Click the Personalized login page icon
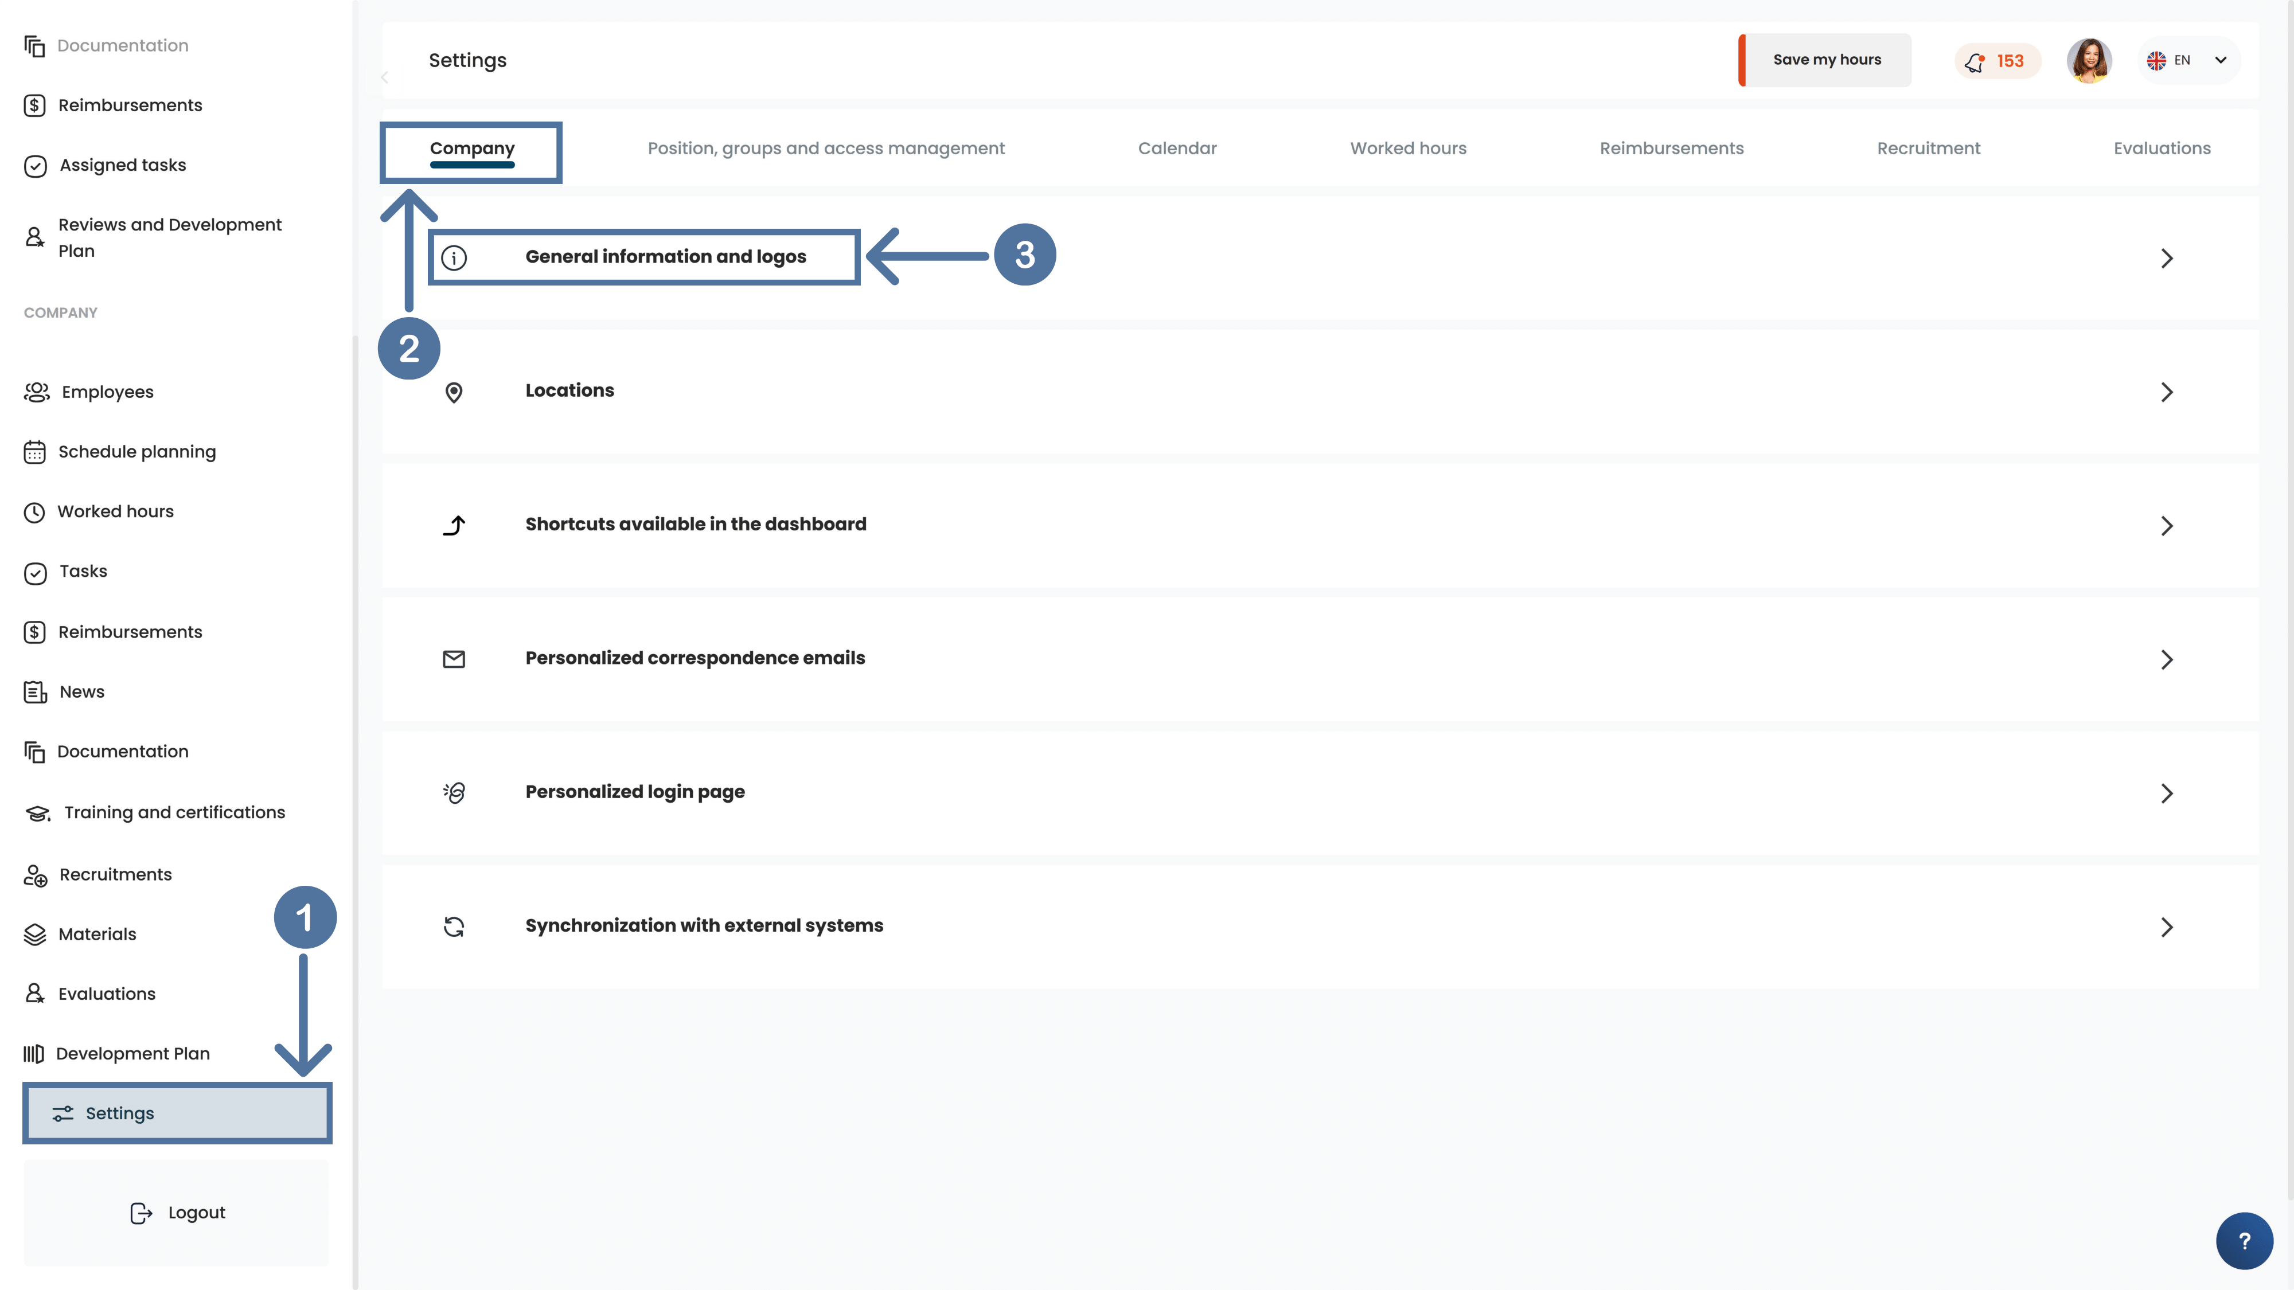 454,792
